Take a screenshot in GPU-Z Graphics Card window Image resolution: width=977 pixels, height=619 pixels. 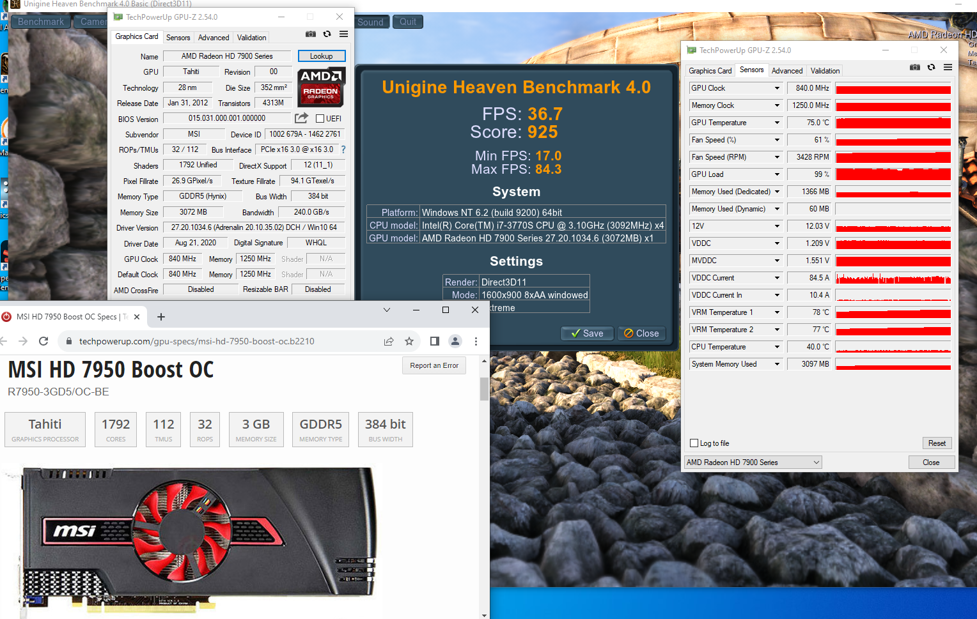pos(311,34)
